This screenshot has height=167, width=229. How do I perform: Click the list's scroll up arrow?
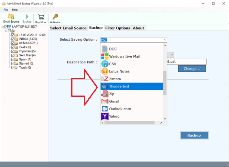[x=165, y=45]
